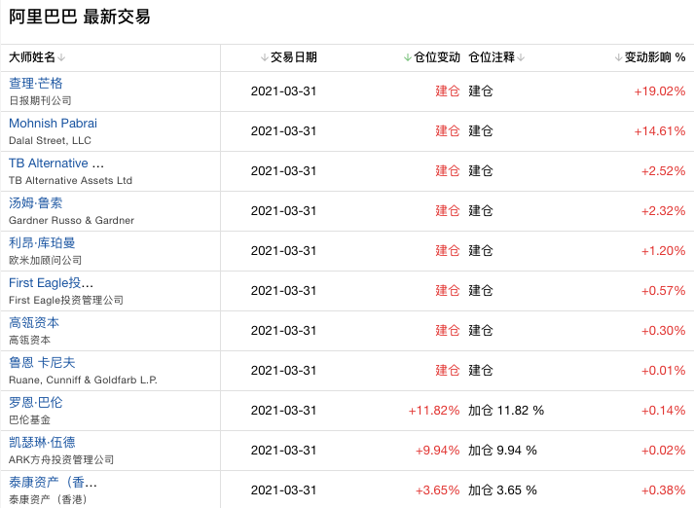This screenshot has height=508, width=694.
Task: Select Gardner Russo & Gardner text
Action: [x=71, y=220]
